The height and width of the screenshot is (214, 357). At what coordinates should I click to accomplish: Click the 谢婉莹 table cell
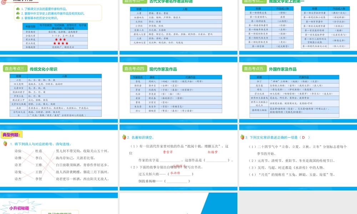coord(152,111)
